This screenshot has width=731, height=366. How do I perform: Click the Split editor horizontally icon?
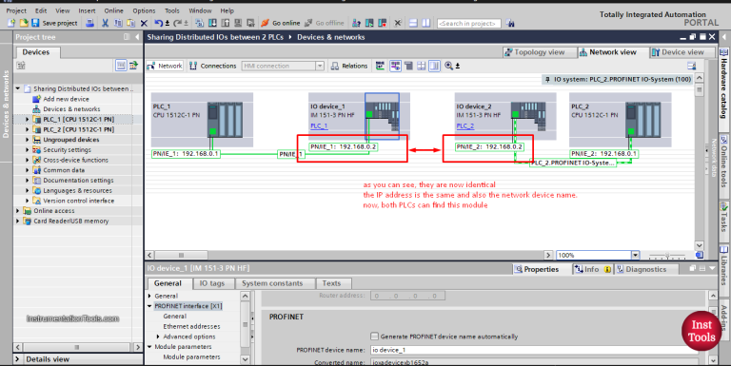(x=413, y=23)
